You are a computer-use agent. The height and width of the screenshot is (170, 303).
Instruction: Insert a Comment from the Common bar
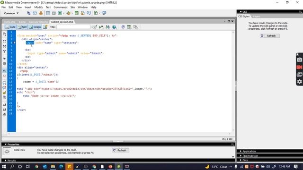(x=89, y=13)
